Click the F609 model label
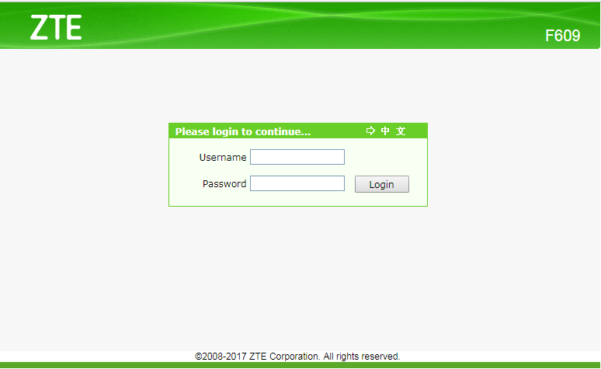The height and width of the screenshot is (369, 601). [x=562, y=36]
